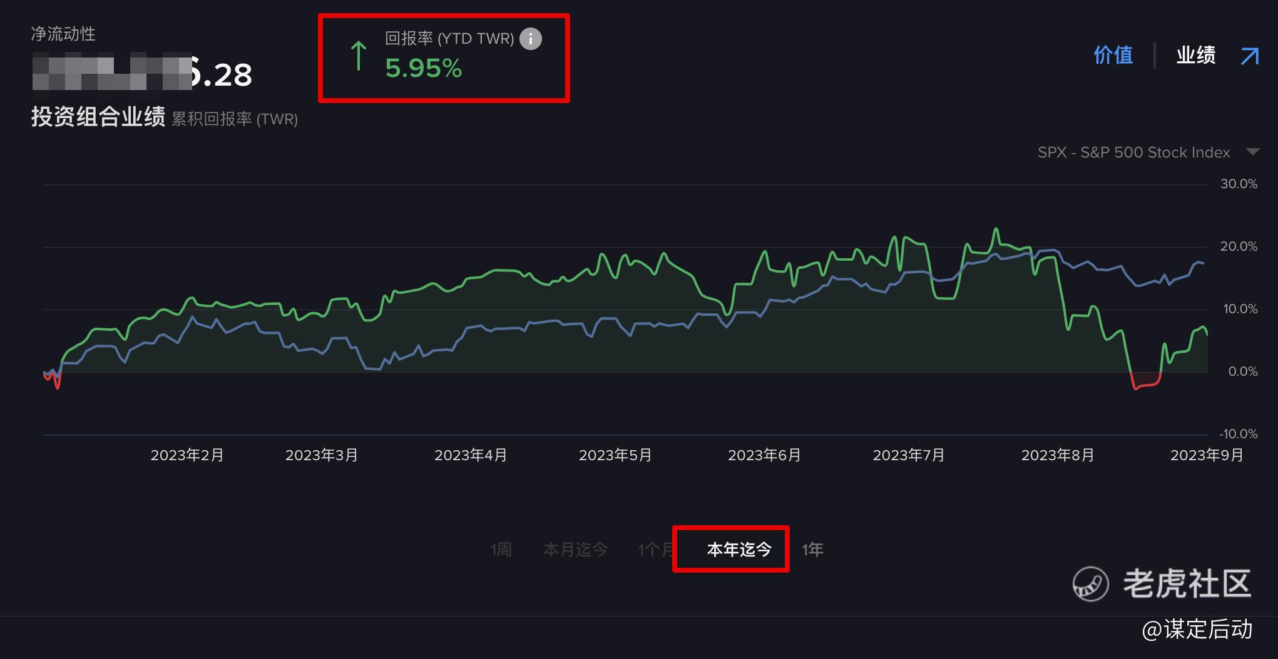Click the 2023年7月 axis label
Screen dimensions: 1278x659
coord(909,455)
